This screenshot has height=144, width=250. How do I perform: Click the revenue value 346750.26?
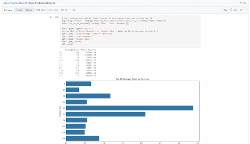[x=91, y=76]
